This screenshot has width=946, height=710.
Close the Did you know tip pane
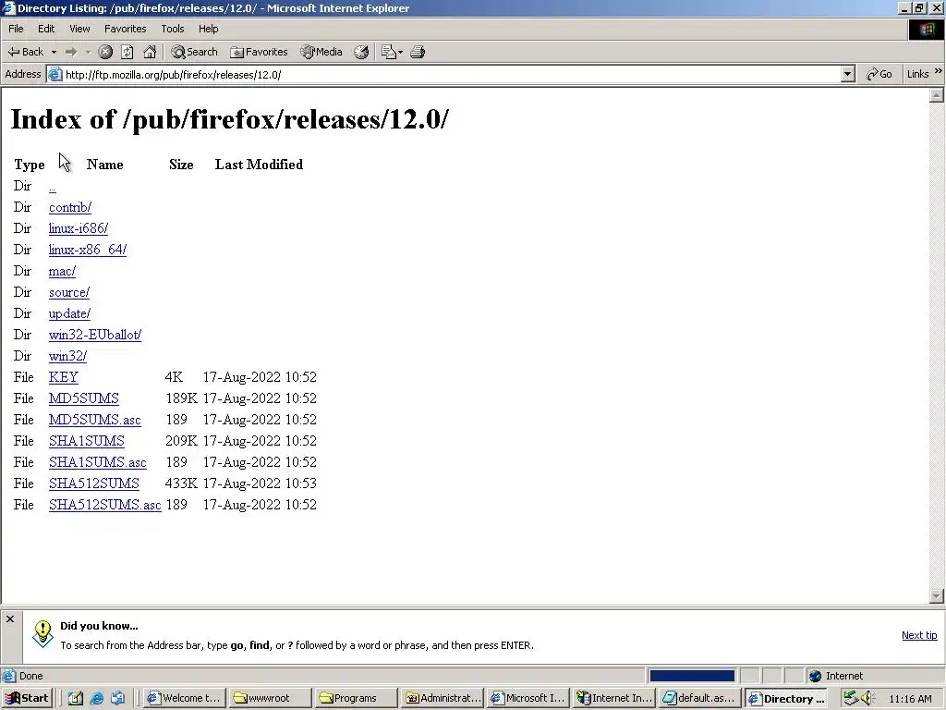pyautogui.click(x=9, y=618)
